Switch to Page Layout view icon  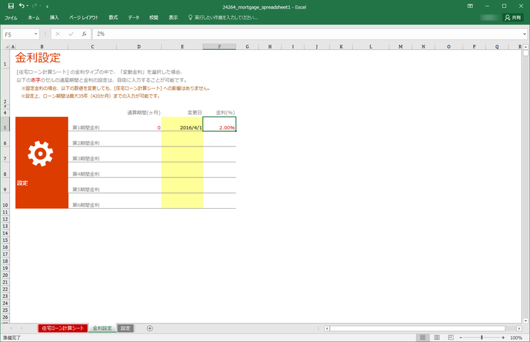[x=436, y=337]
